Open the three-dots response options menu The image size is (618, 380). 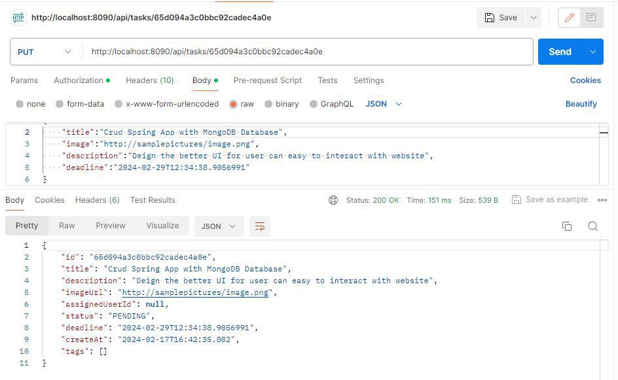(x=602, y=200)
